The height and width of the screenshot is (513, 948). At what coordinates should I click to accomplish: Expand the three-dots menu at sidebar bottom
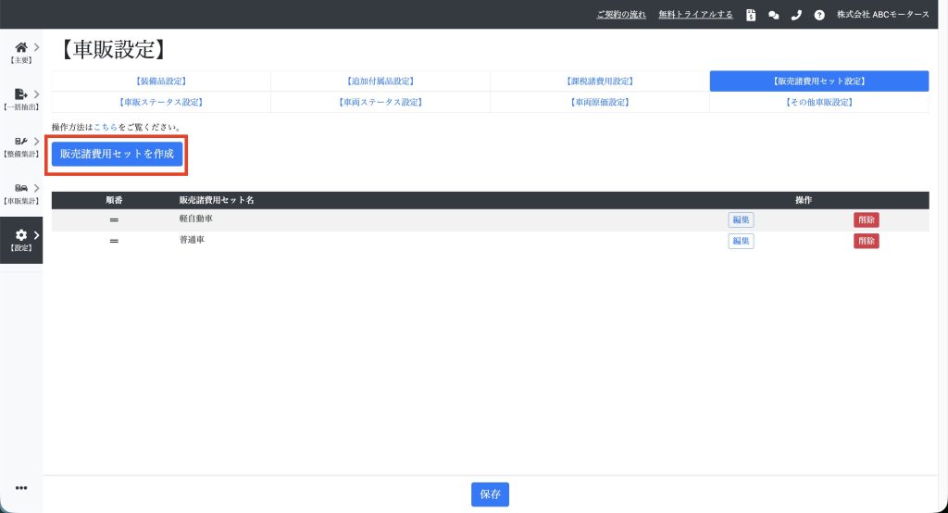(20, 488)
